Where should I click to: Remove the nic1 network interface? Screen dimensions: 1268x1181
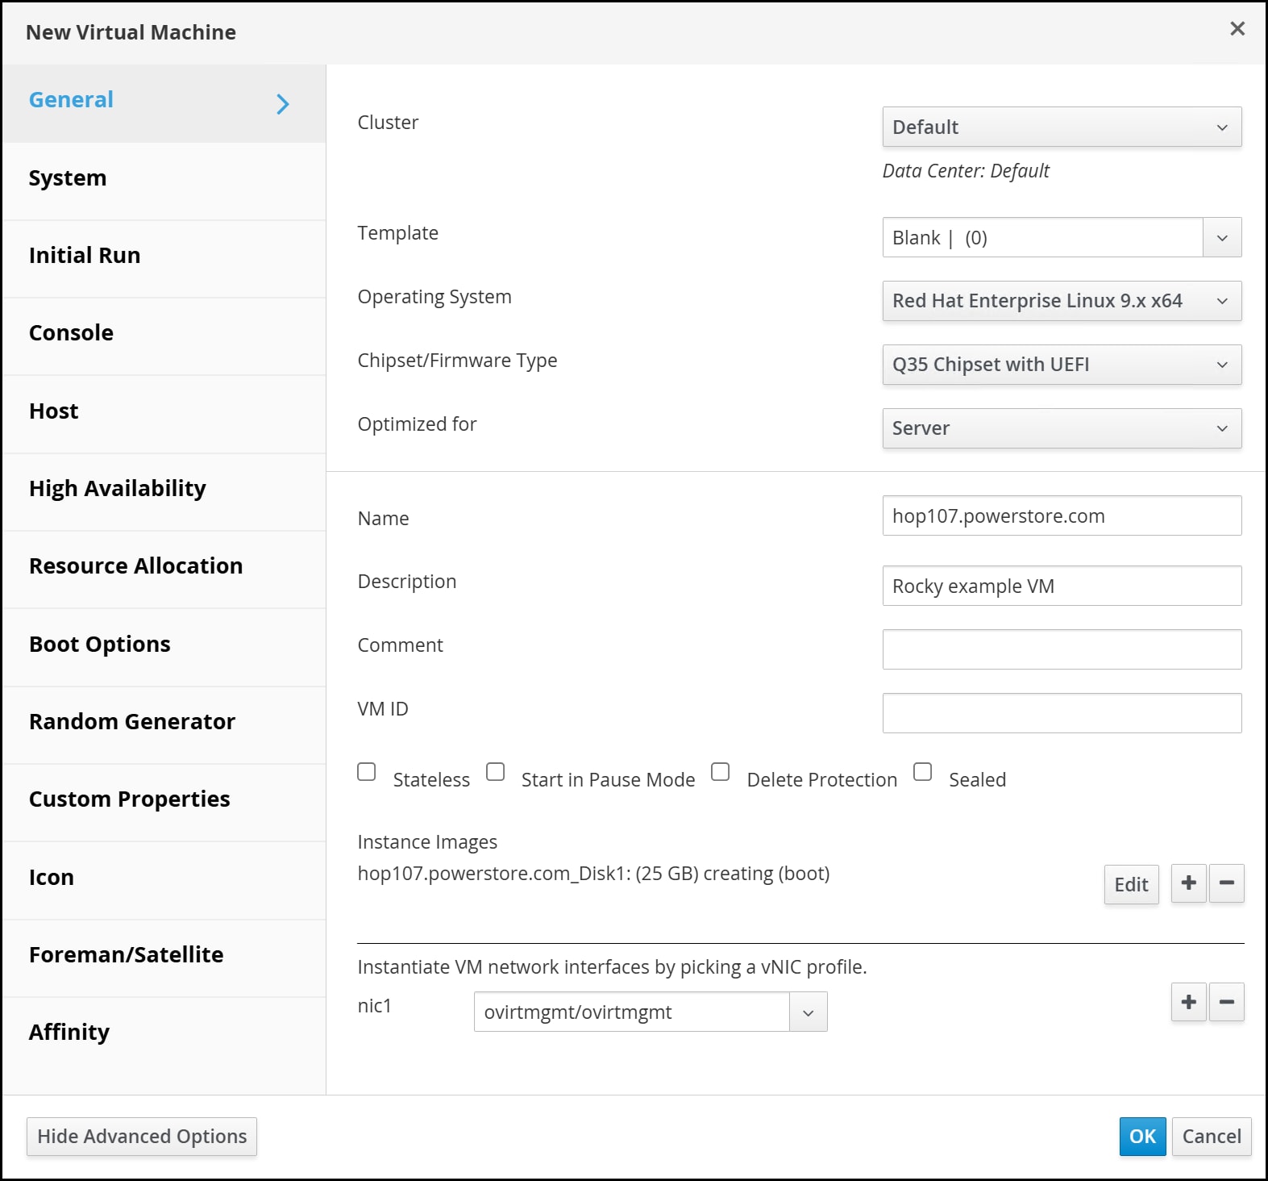(1227, 1003)
